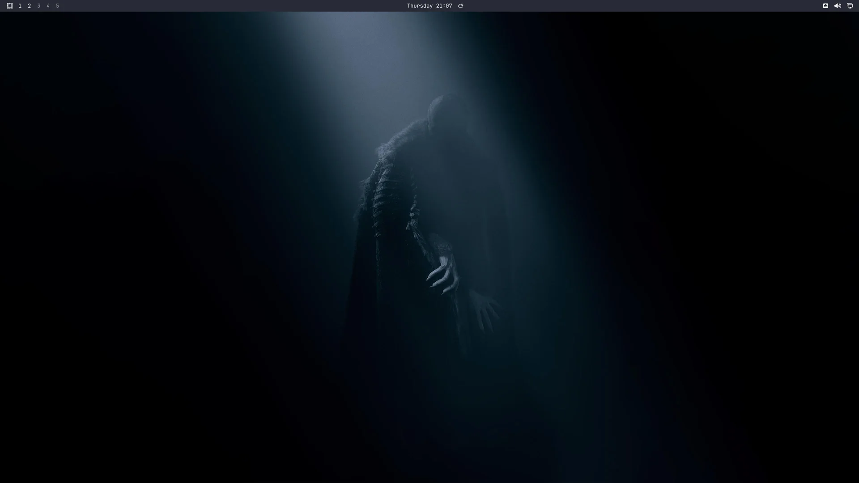The height and width of the screenshot is (483, 859).
Task: Switch to workspace 1
Action: tap(20, 6)
